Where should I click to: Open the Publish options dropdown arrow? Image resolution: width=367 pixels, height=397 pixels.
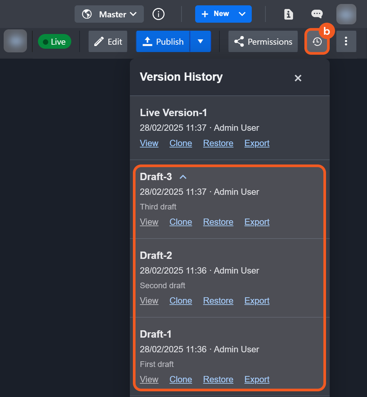coord(200,41)
